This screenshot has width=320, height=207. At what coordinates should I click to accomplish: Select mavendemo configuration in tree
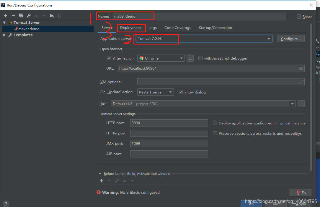pyautogui.click(x=48, y=29)
